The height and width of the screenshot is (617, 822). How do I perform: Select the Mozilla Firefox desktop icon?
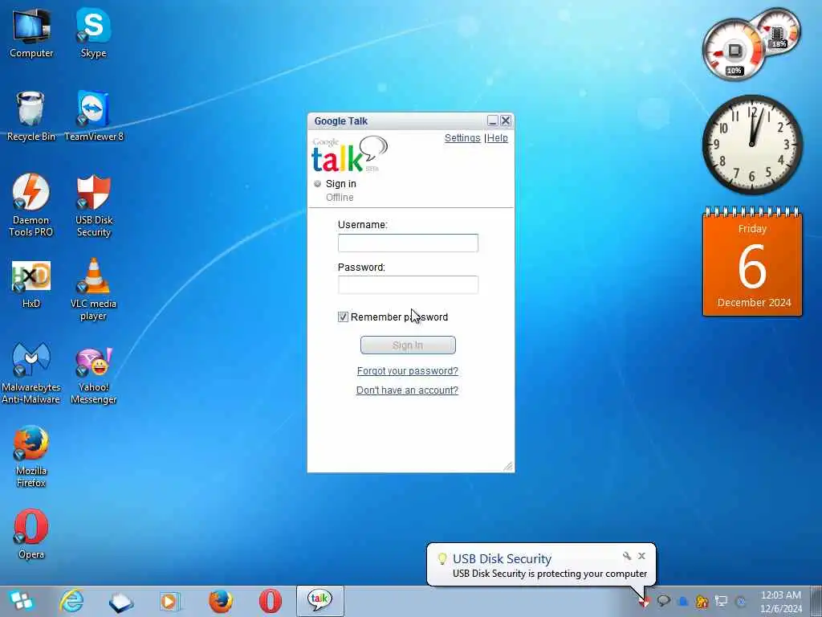tap(31, 457)
